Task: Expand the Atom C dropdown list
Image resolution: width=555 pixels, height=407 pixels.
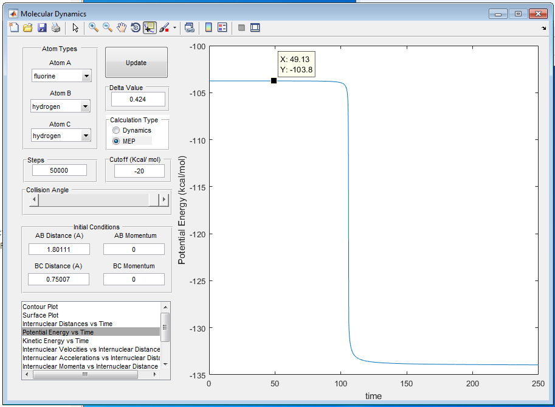Action: [x=86, y=136]
